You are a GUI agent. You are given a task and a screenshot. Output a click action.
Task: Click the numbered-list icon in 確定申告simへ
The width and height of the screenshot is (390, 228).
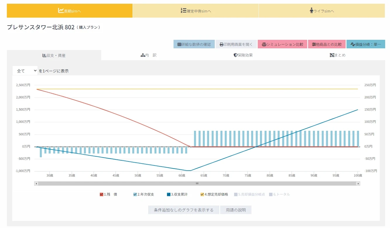[x=184, y=11]
